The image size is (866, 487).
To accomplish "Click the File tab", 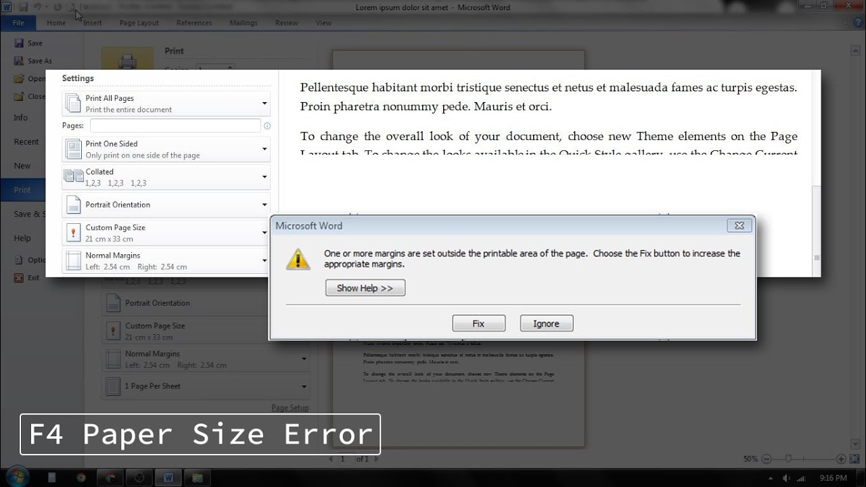I will pyautogui.click(x=18, y=23).
